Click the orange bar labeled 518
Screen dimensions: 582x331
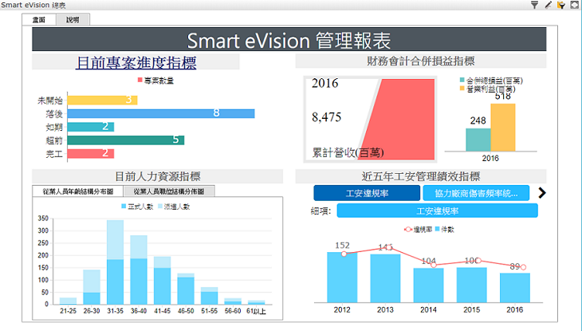pyautogui.click(x=503, y=128)
